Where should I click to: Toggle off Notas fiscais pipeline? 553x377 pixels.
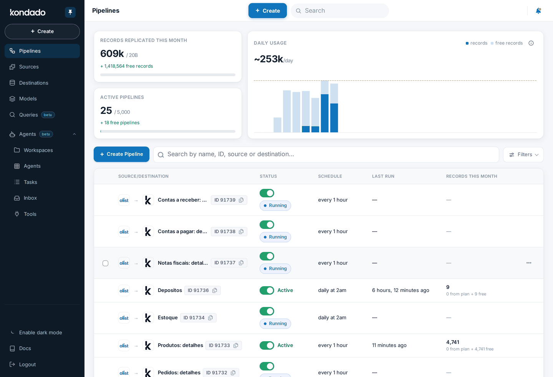(267, 256)
